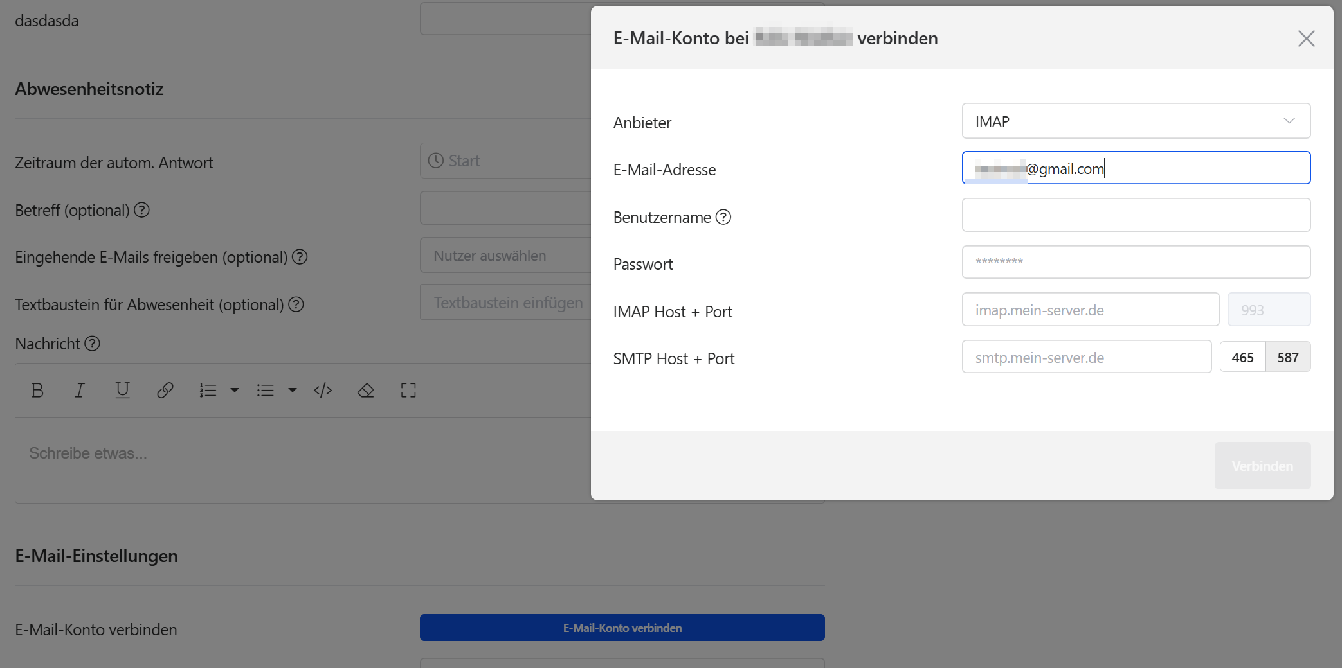Clear formatting with the eraser icon
The image size is (1342, 668).
[x=366, y=391]
